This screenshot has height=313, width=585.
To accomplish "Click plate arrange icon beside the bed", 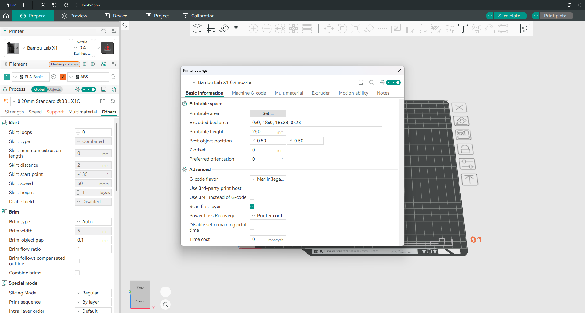I will pyautogui.click(x=463, y=134).
